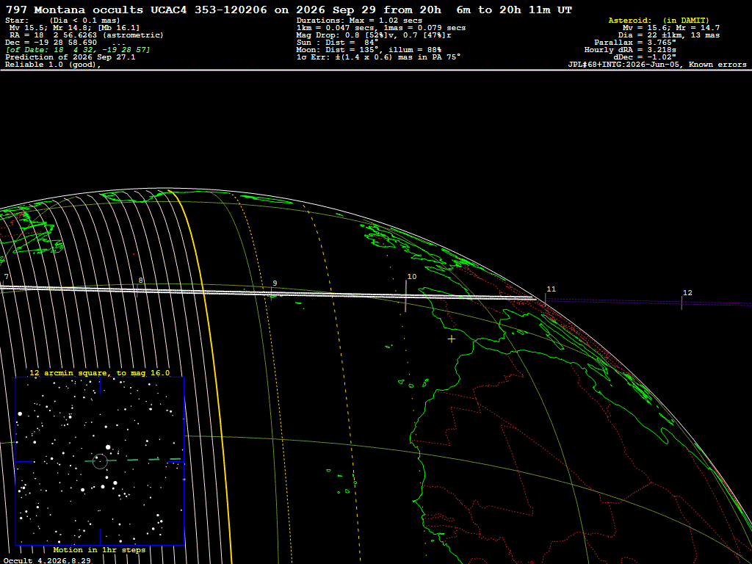
Task: Click the 'Asteroid: (in DAMIT)' yellow label
Action: 659,21
